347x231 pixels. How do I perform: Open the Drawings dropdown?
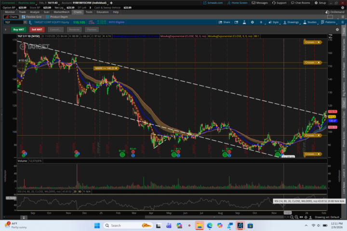[x=291, y=22]
